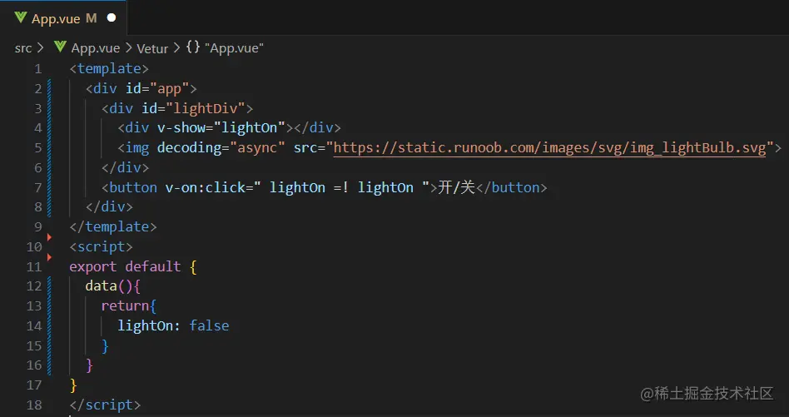Click the red arrow marker beside line 10
This screenshot has width=789, height=417.
[50, 238]
